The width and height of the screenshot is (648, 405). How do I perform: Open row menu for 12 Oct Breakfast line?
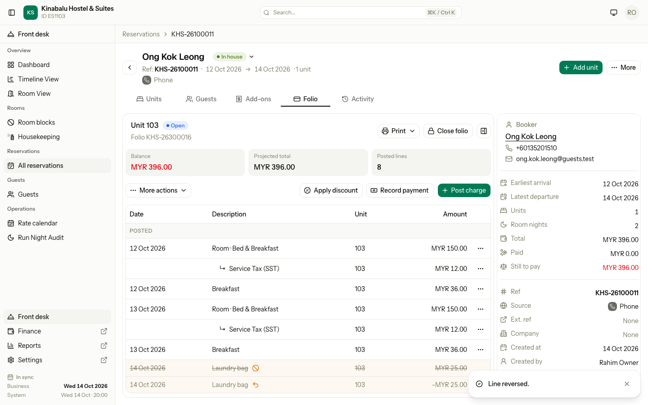481,289
